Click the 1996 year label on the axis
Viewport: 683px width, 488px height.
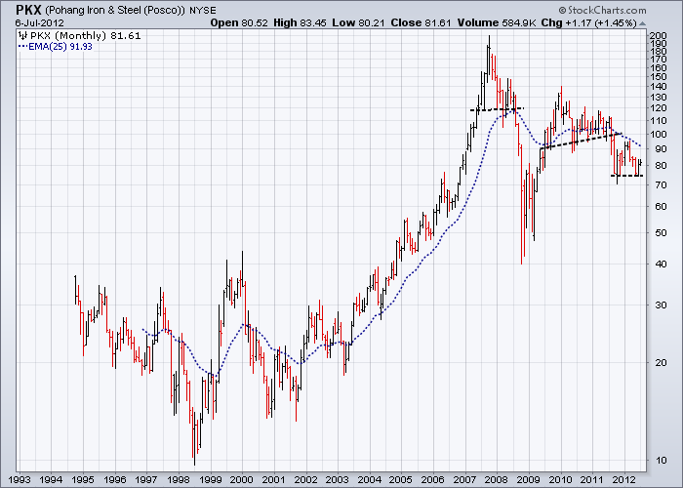coord(114,480)
